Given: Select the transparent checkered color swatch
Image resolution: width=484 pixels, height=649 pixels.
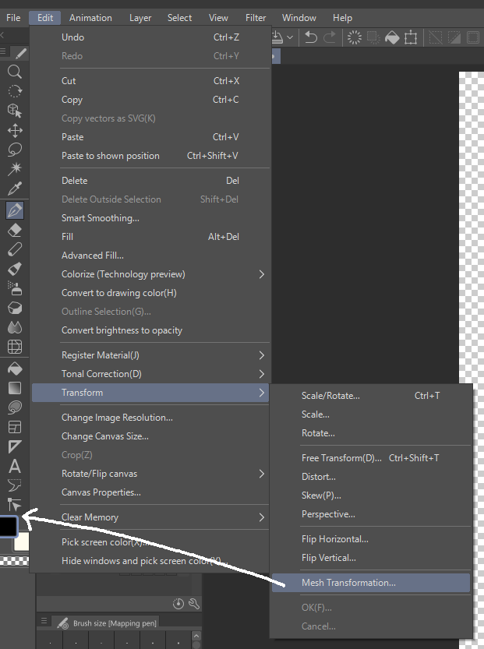Looking at the screenshot, I should pos(14,561).
